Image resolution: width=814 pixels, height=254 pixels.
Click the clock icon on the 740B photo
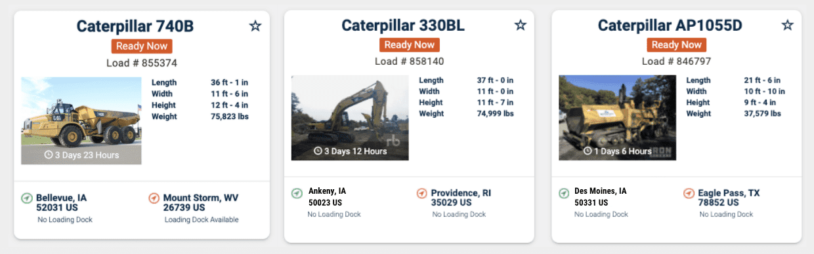48,155
